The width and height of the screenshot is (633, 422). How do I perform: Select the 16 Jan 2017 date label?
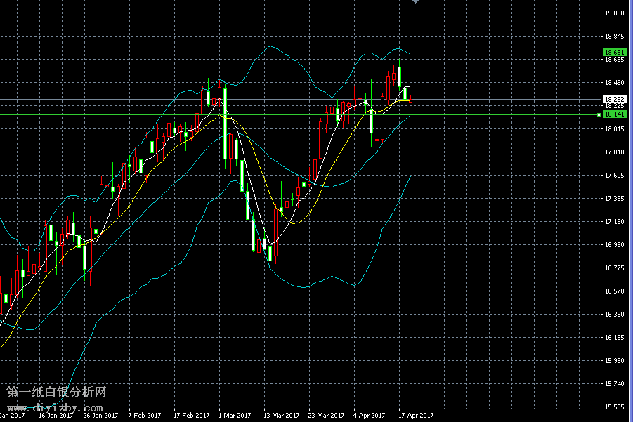click(x=55, y=416)
